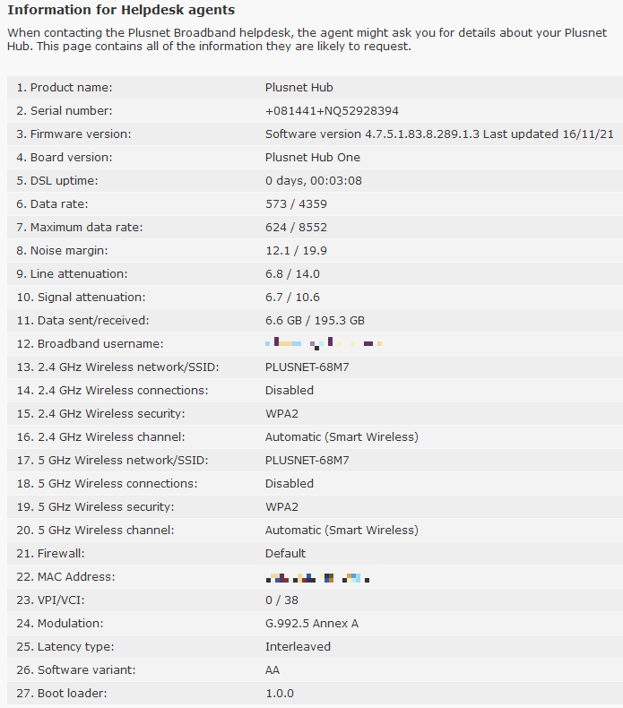Click the blurred Broadband username value
This screenshot has width=623, height=708.
pos(324,343)
